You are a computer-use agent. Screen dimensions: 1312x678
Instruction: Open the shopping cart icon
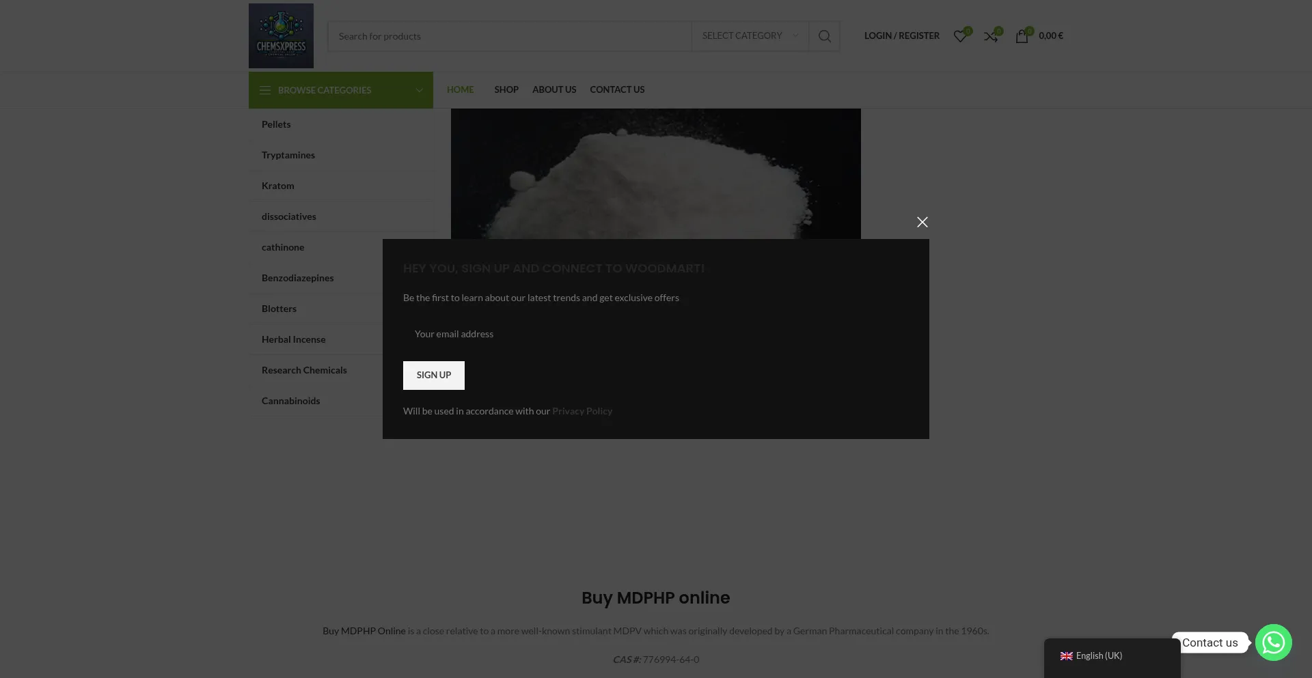point(1022,36)
